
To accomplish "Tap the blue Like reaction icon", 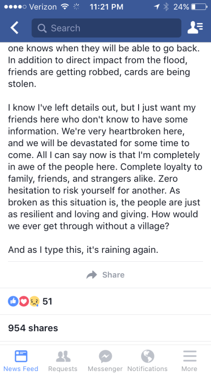I will pos(13,302).
